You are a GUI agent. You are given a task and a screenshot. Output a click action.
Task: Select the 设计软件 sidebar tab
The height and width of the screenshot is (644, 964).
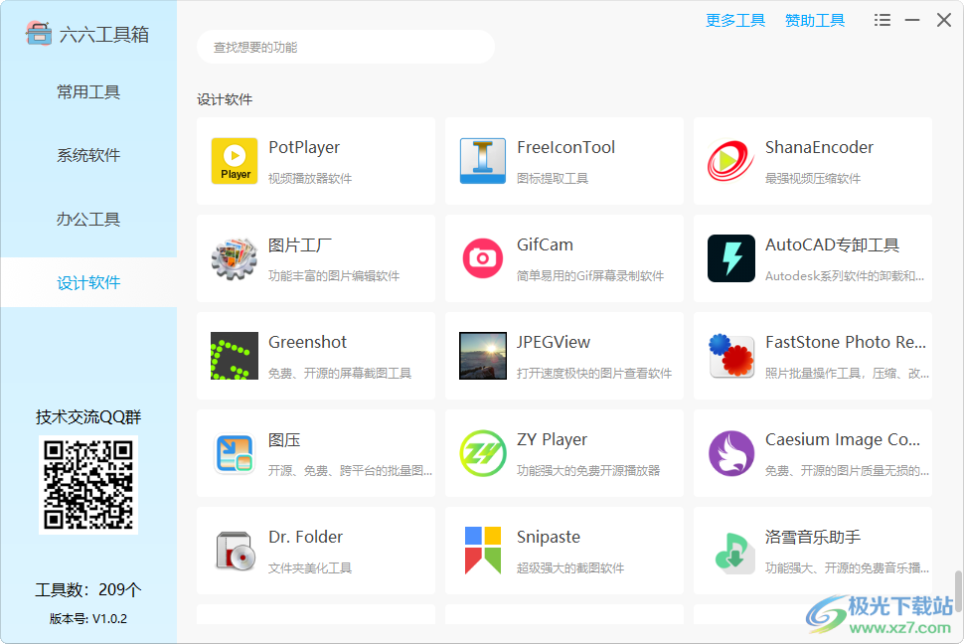click(88, 282)
